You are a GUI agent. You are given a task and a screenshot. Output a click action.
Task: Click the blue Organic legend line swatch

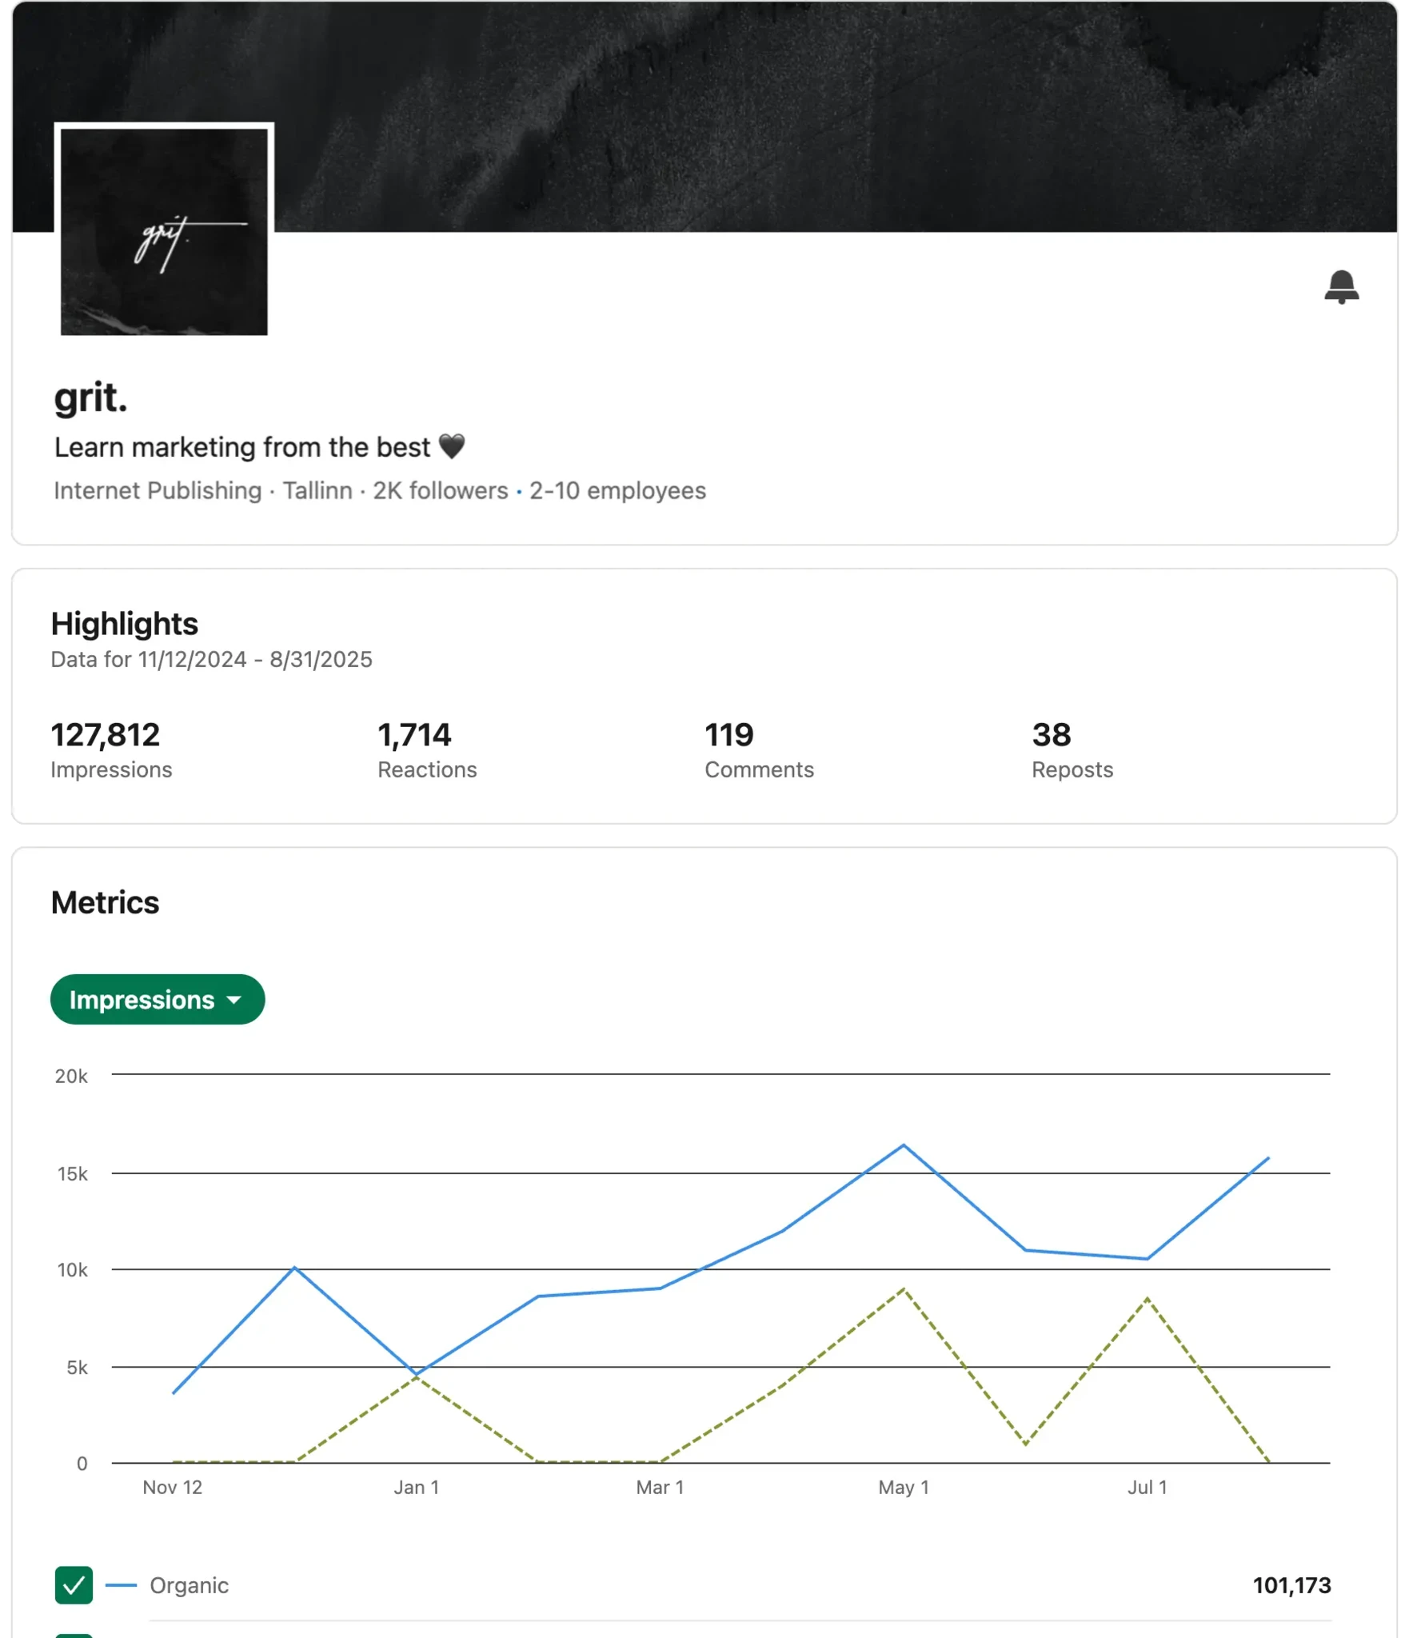(121, 1584)
